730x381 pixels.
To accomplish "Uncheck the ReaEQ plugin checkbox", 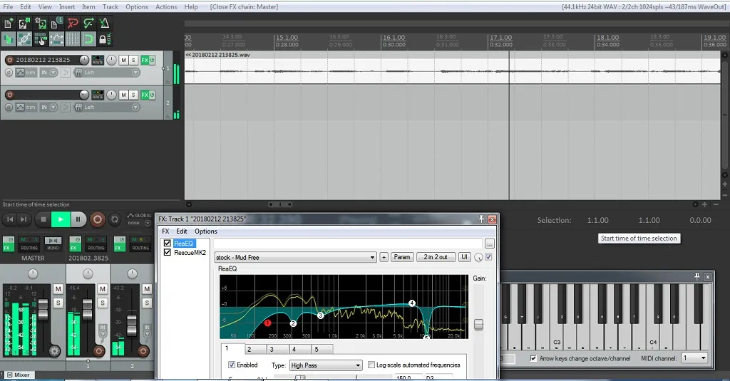I will point(167,244).
